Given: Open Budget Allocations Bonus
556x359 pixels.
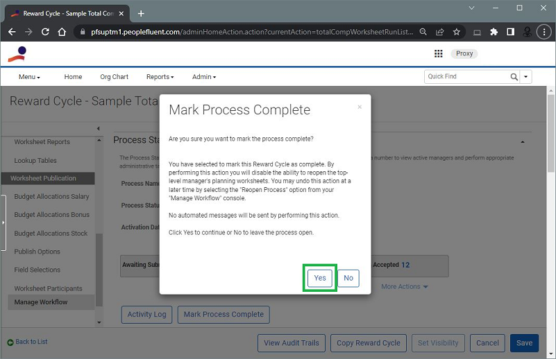Looking at the screenshot, I should click(x=52, y=215).
